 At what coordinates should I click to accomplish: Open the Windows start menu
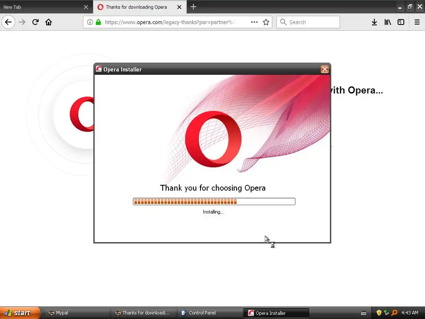pos(20,313)
